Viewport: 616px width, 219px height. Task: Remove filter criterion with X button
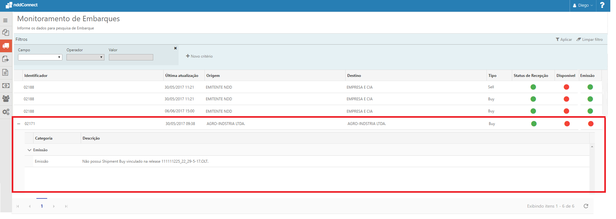(x=175, y=48)
